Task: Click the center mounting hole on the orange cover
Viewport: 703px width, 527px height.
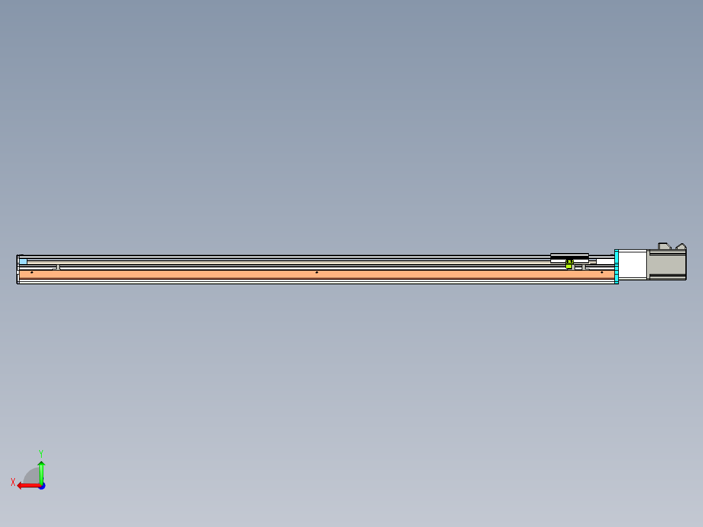Action: [316, 272]
